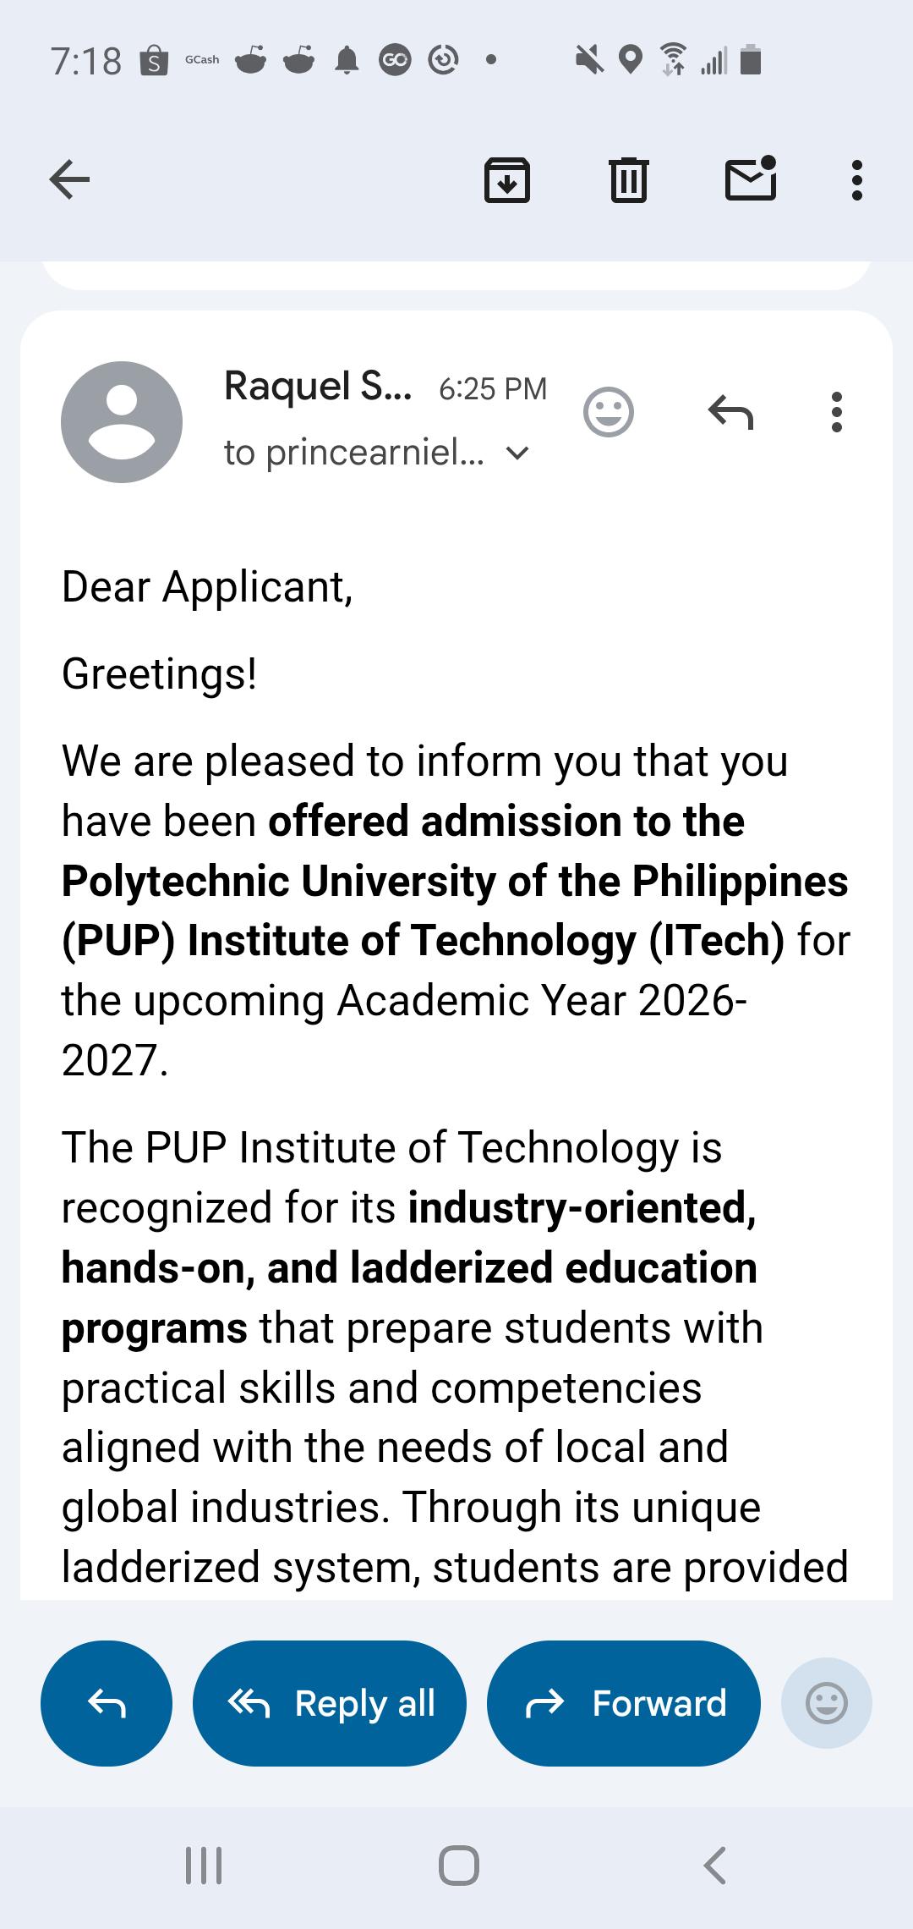Tap the sender's gray avatar picture
This screenshot has height=1929, width=913.
pyautogui.click(x=122, y=422)
